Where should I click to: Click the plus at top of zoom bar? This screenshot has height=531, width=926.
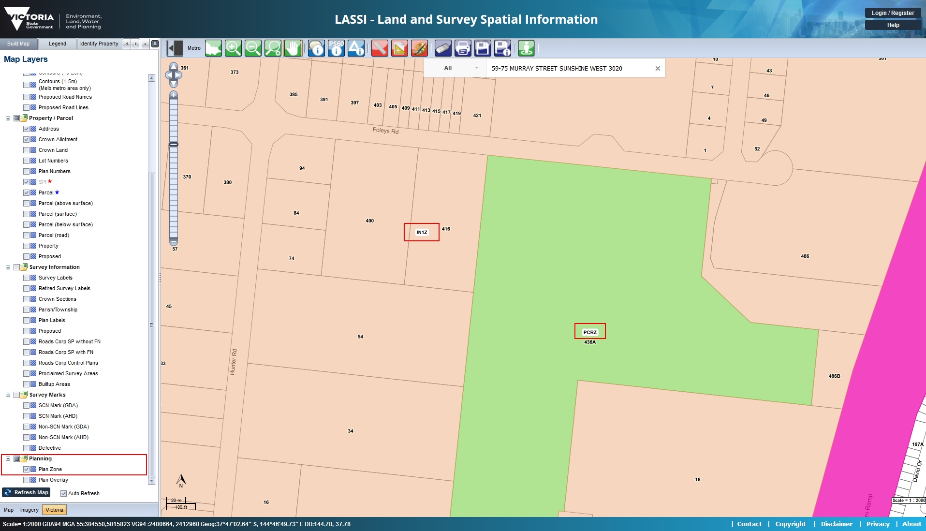(174, 95)
